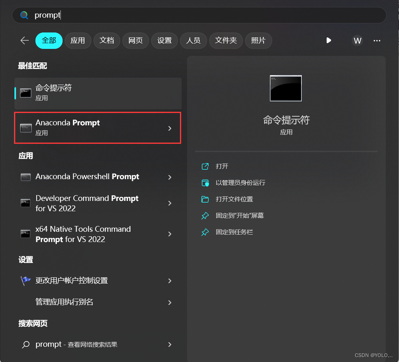This screenshot has height=362, width=399.
Task: Click the W icon in the top bar
Action: click(x=357, y=40)
